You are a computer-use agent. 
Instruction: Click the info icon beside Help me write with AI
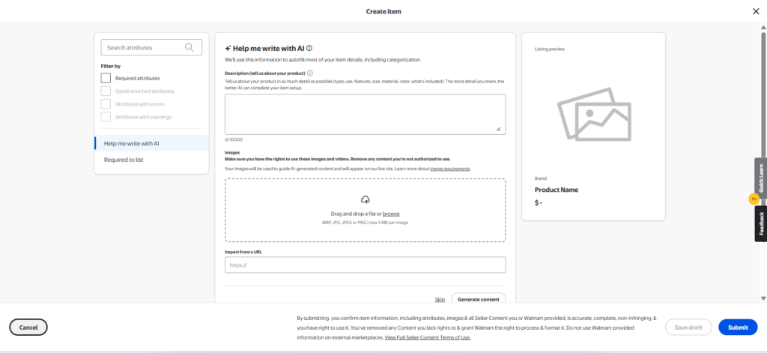pos(309,49)
